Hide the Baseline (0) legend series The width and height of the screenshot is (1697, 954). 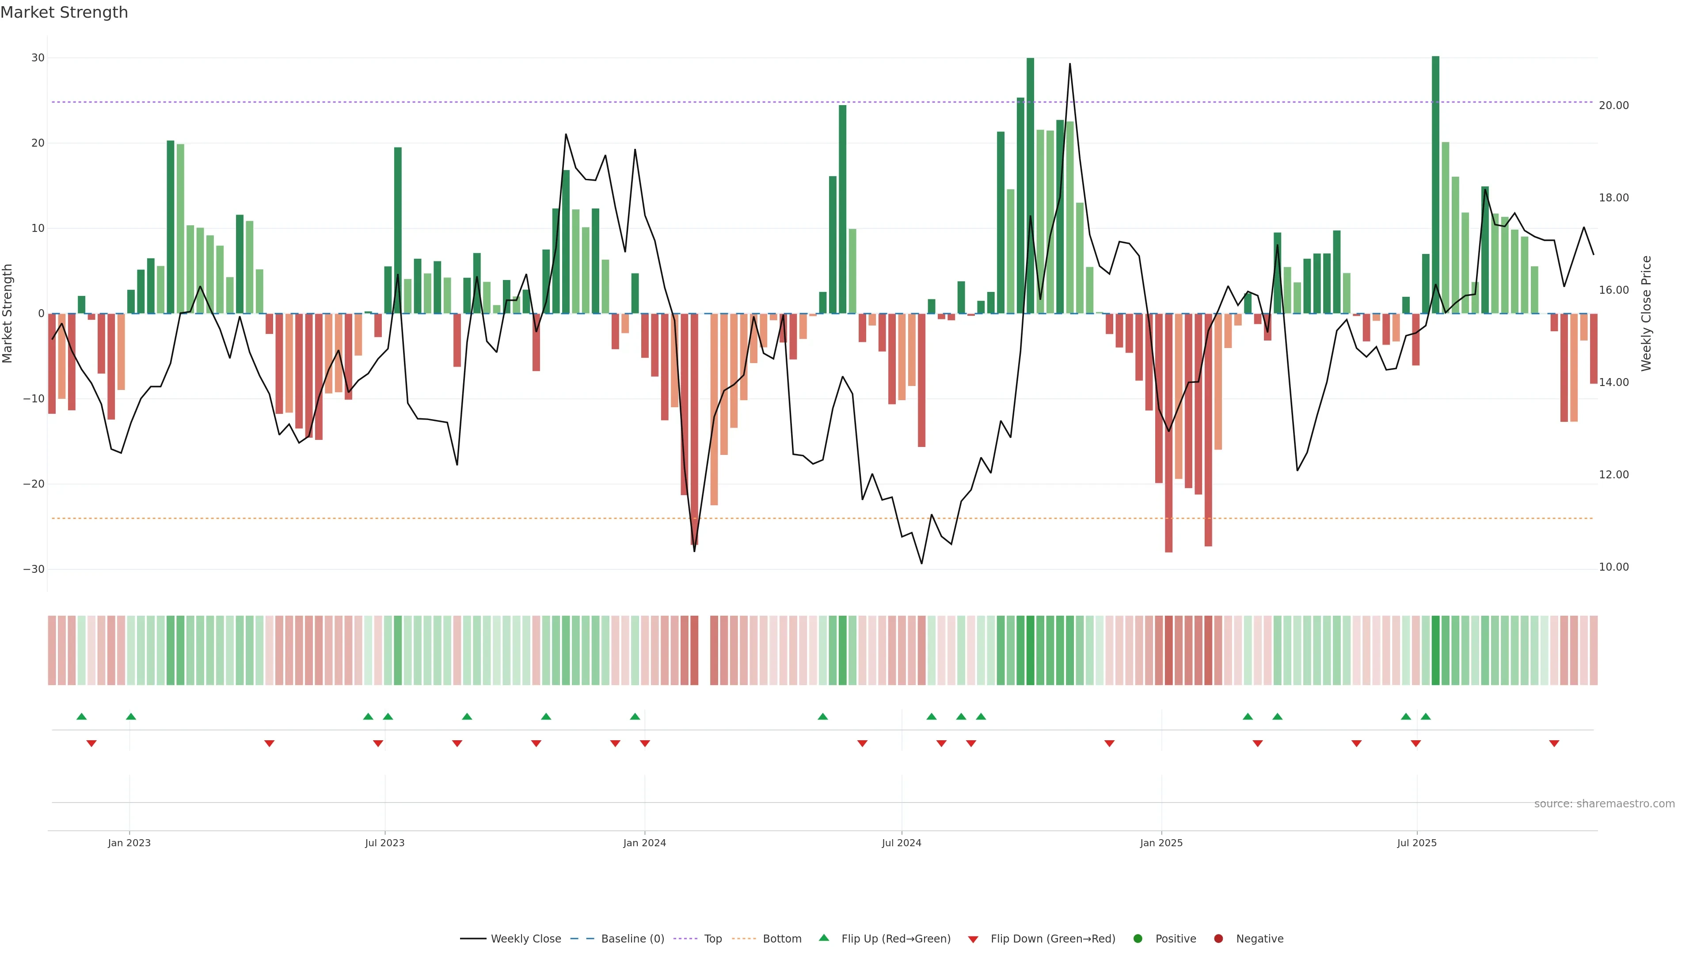click(632, 939)
